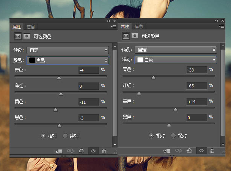The image size is (231, 171).
Task: Select 相对 radio in left panel
Action: click(x=43, y=136)
